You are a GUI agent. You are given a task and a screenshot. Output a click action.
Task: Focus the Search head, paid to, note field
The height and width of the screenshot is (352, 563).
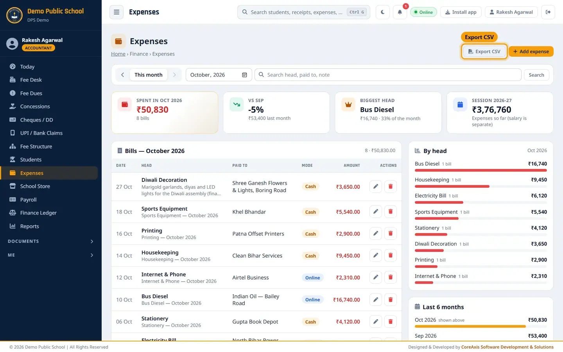point(388,75)
